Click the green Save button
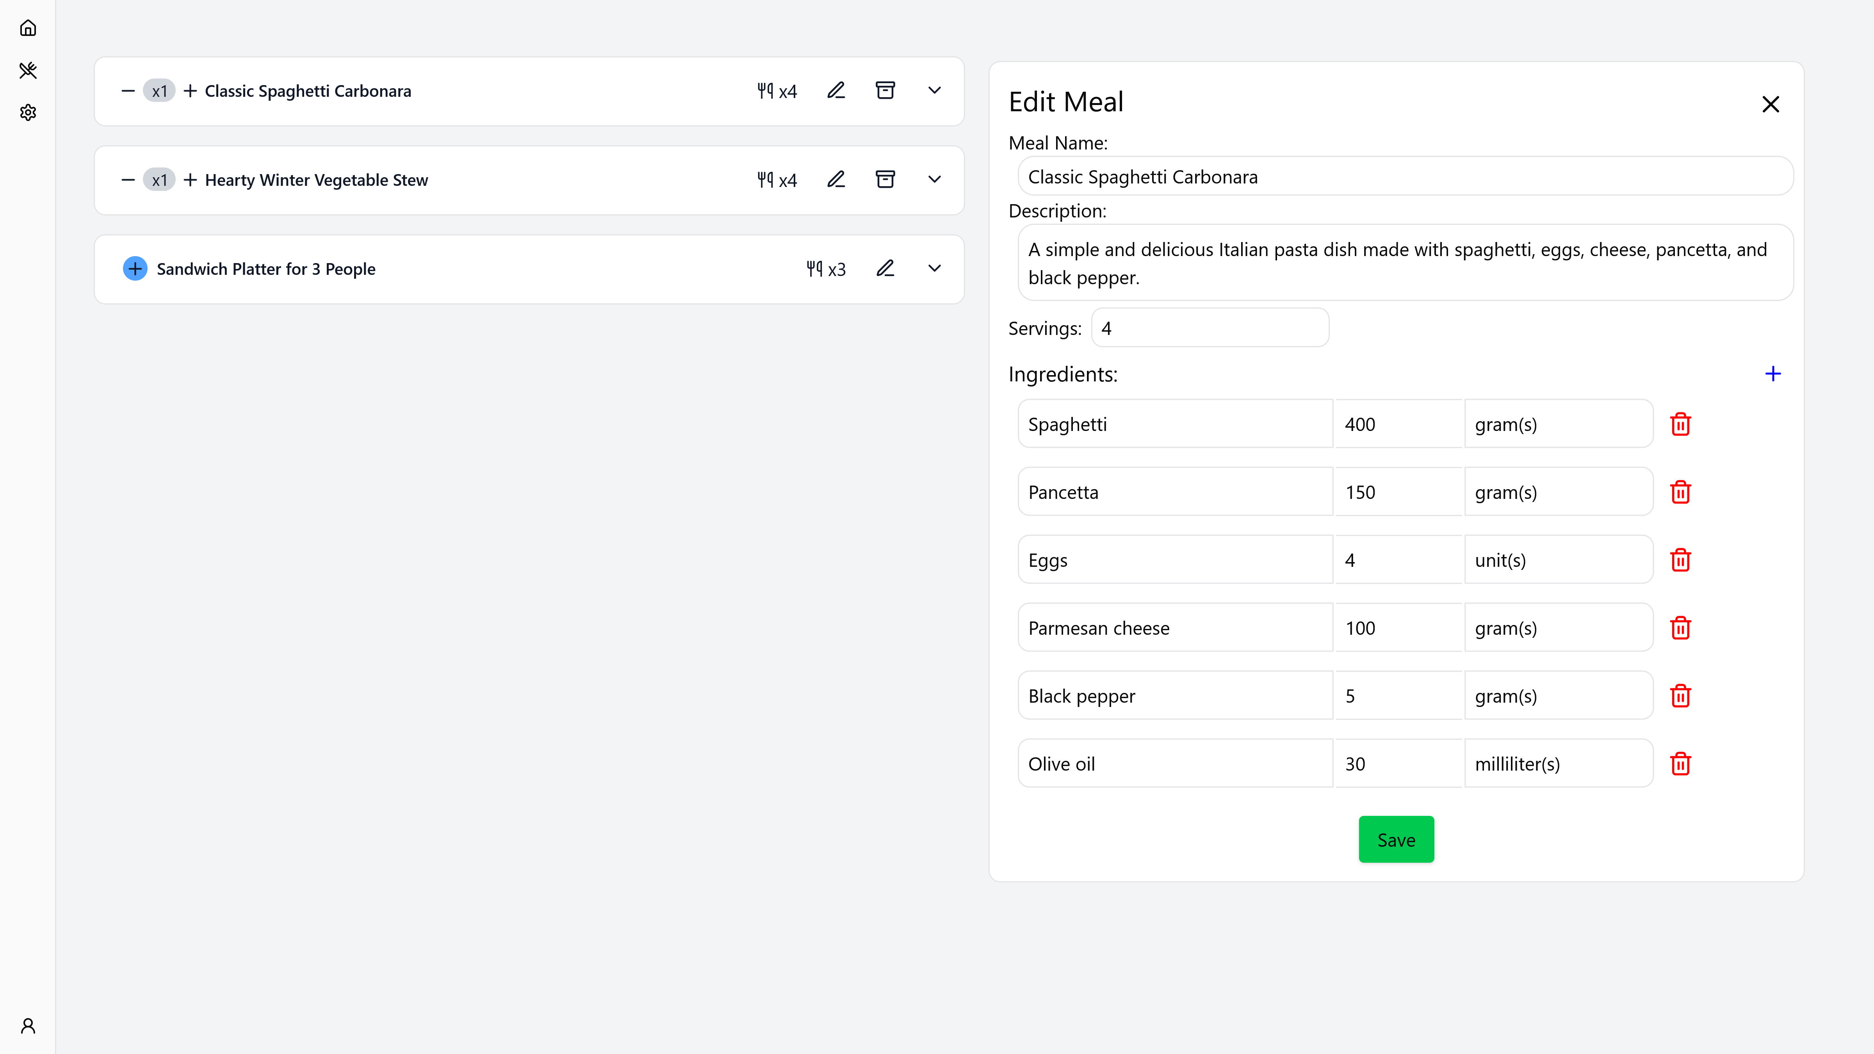 tap(1395, 839)
